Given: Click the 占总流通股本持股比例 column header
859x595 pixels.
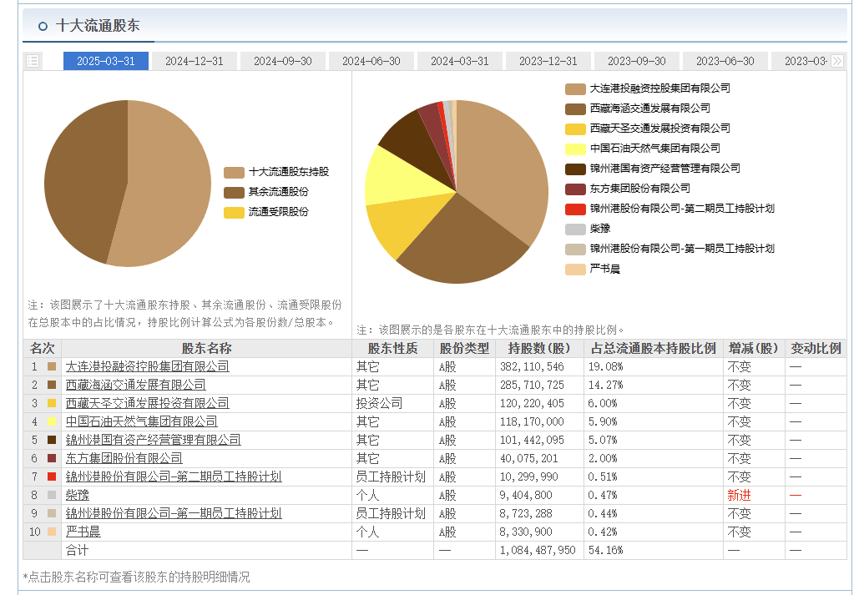Looking at the screenshot, I should pos(654,349).
